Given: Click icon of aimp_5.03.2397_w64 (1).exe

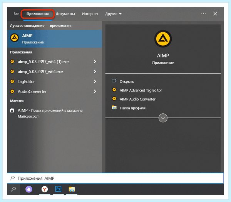Looking at the screenshot, I should [12, 61].
